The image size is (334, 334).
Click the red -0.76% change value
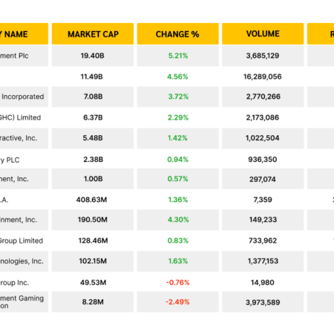tap(177, 283)
